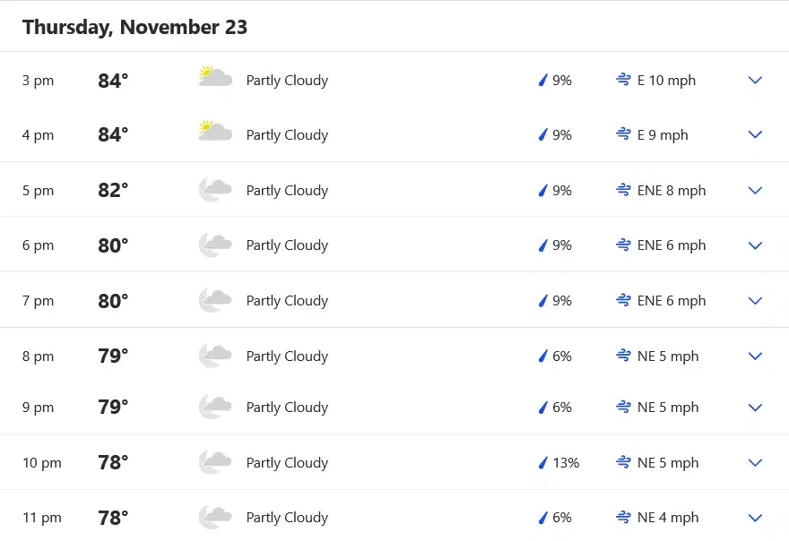
Task: Expand the 9 pm forecast row chevron
Action: (755, 408)
